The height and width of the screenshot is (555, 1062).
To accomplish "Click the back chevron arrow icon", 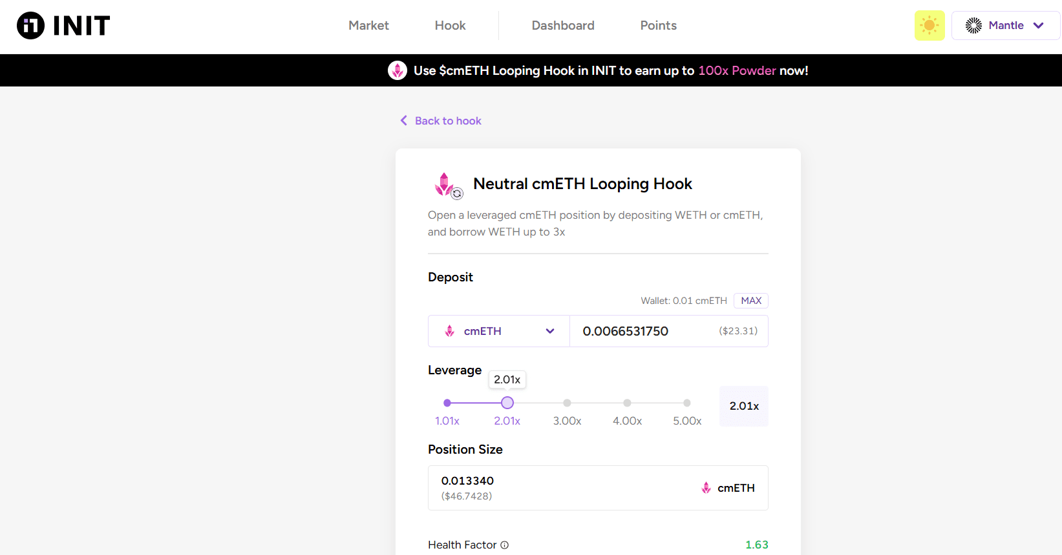I will 403,121.
